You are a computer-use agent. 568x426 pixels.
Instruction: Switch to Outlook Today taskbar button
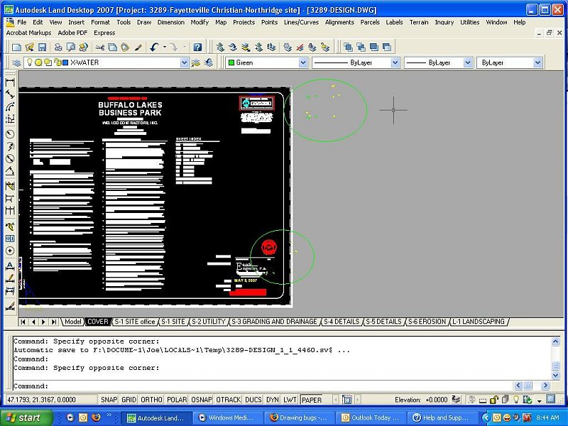pyautogui.click(x=370, y=417)
